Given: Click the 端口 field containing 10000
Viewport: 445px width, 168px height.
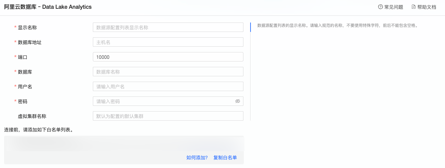Looking at the screenshot, I should pyautogui.click(x=168, y=57).
